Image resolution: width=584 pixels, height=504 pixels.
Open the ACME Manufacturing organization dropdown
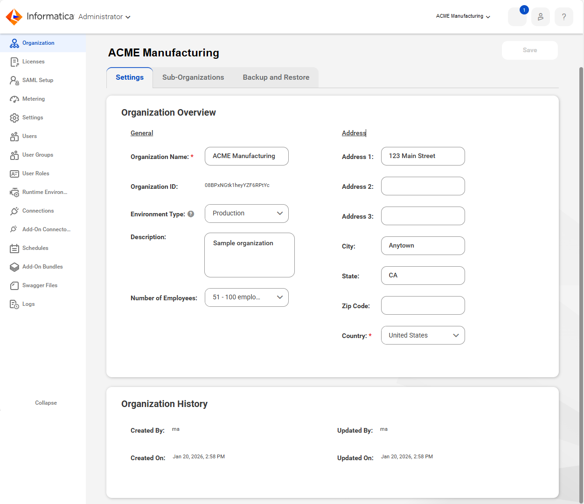tap(463, 16)
